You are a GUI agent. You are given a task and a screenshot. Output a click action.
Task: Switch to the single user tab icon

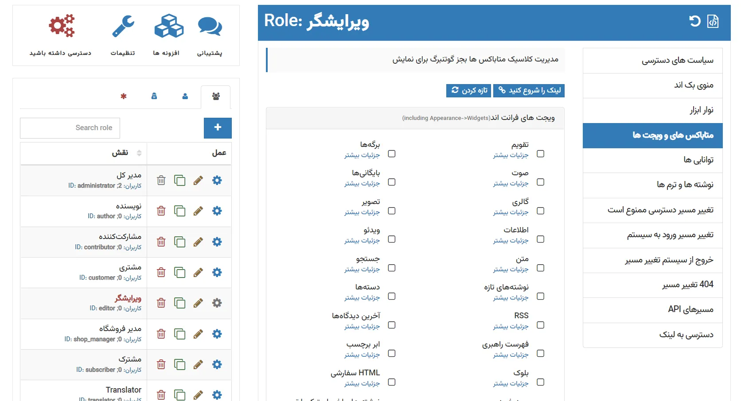click(x=185, y=96)
